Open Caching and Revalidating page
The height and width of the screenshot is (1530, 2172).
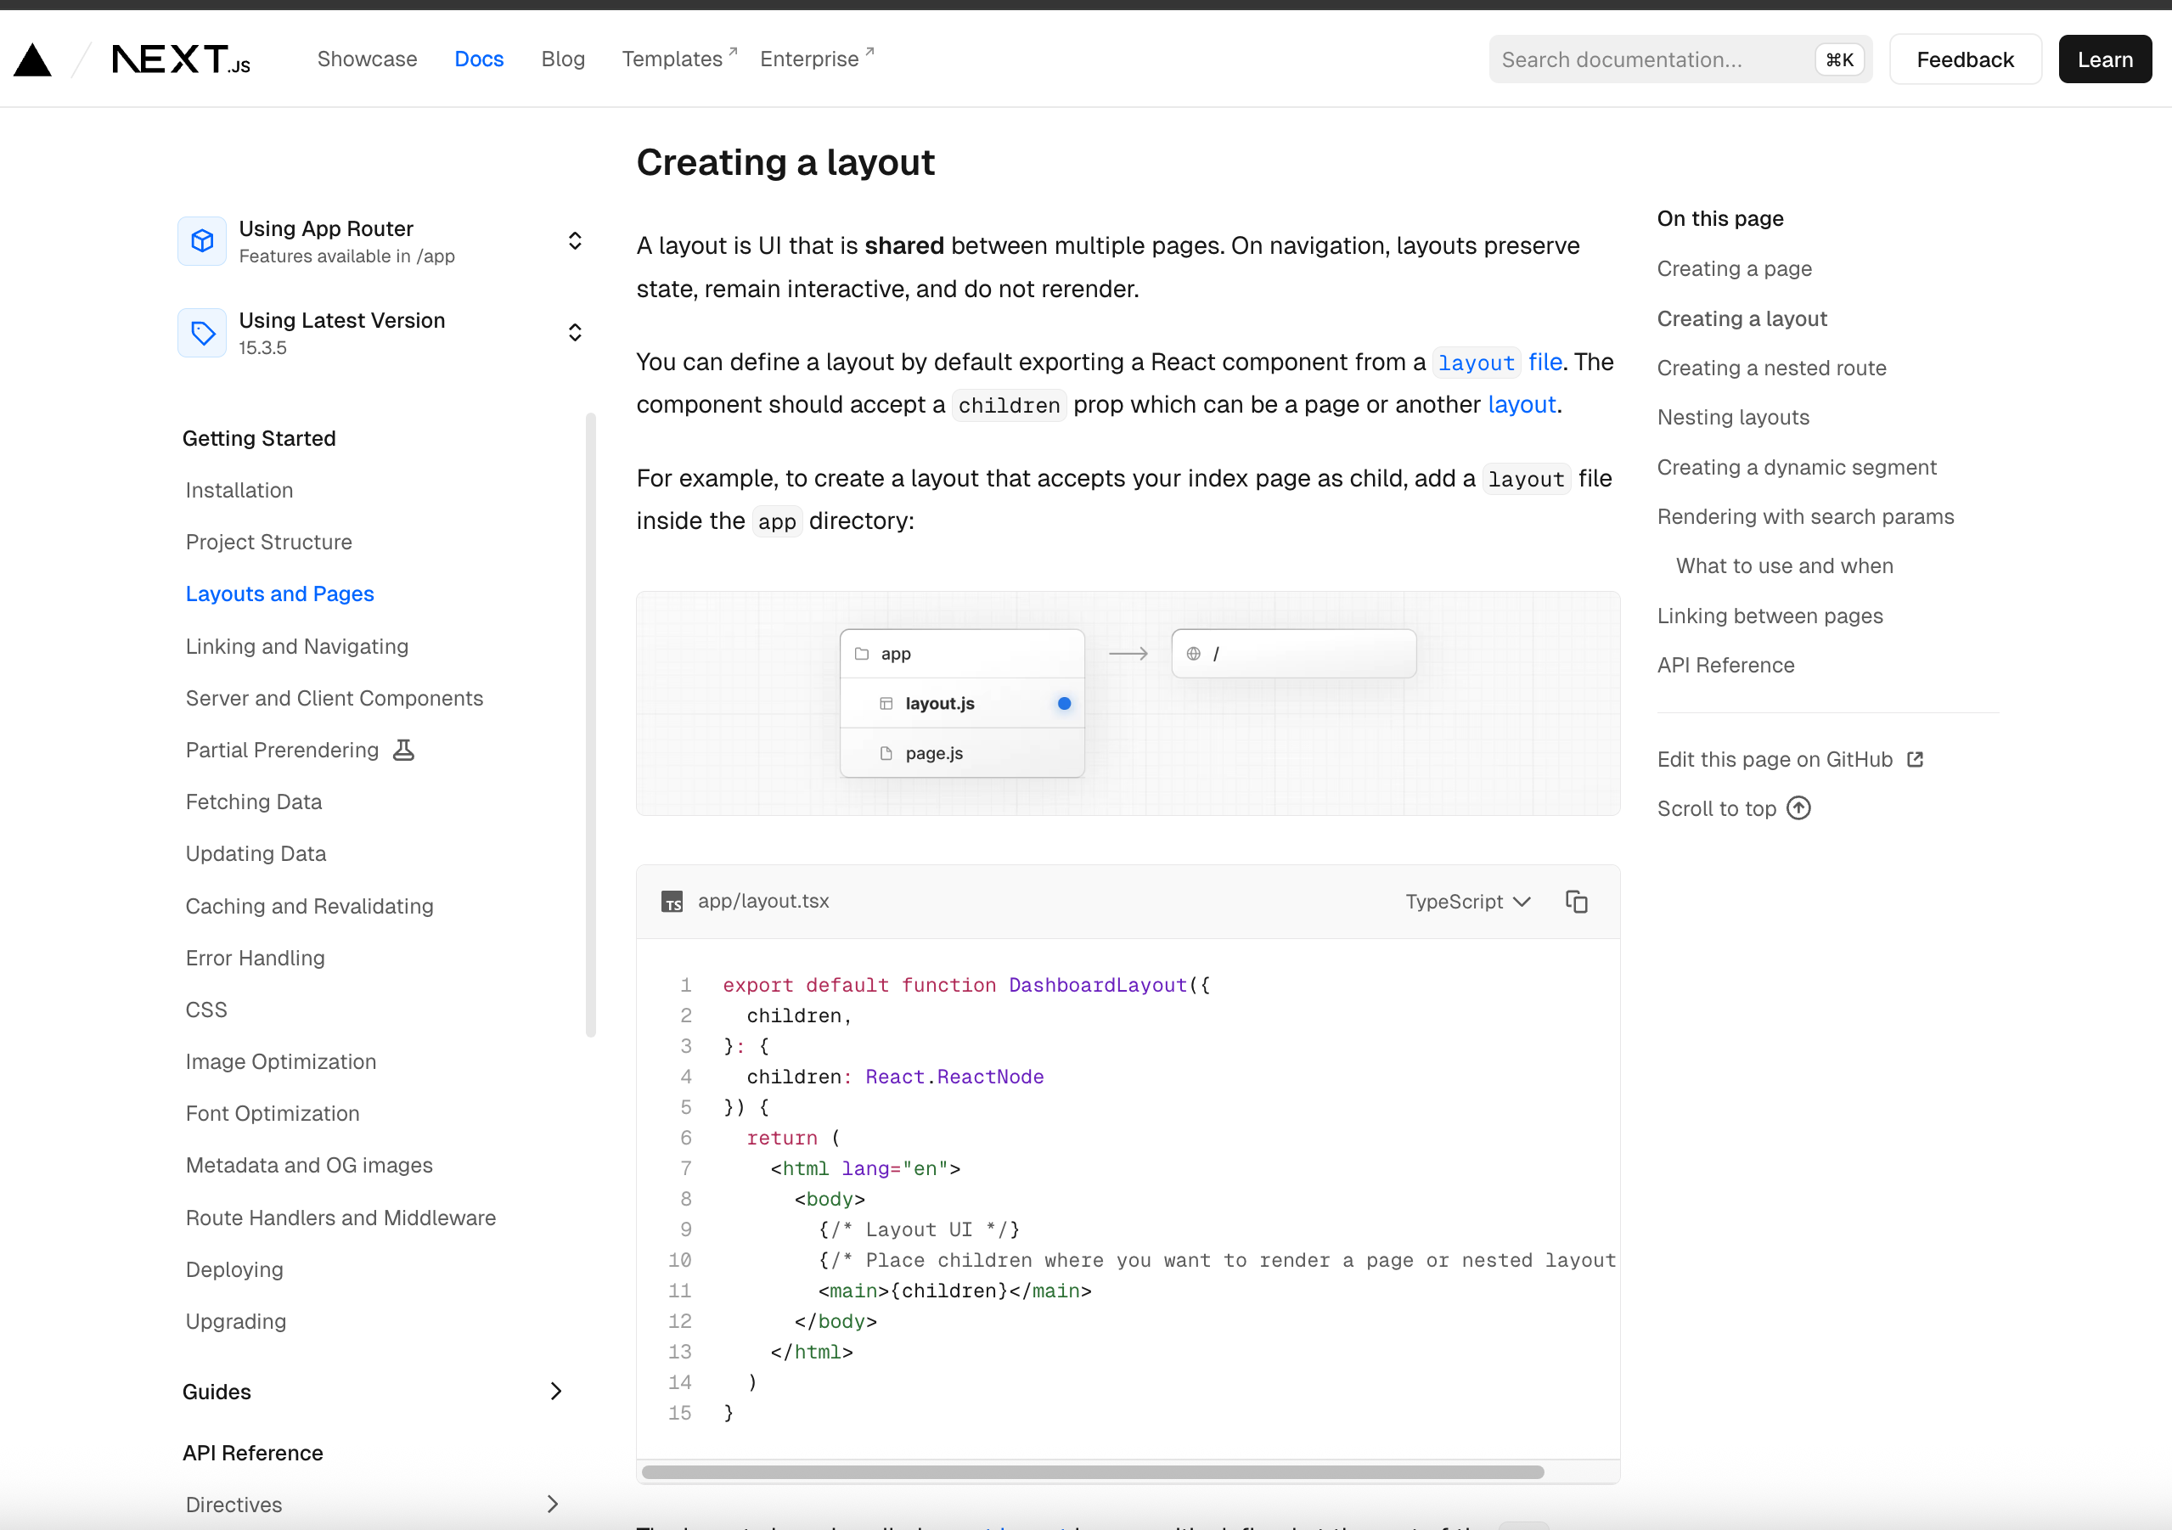tap(309, 907)
